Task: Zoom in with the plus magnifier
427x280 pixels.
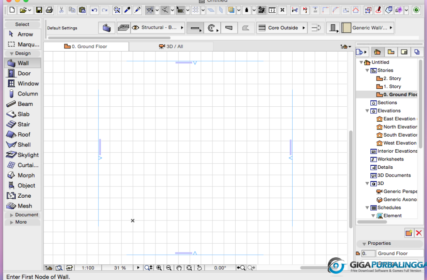Action: (x=159, y=268)
